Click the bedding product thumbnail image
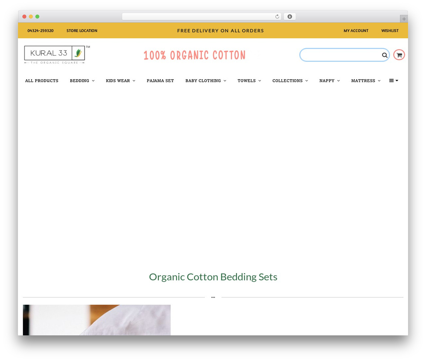The width and height of the screenshot is (426, 361). point(97,320)
